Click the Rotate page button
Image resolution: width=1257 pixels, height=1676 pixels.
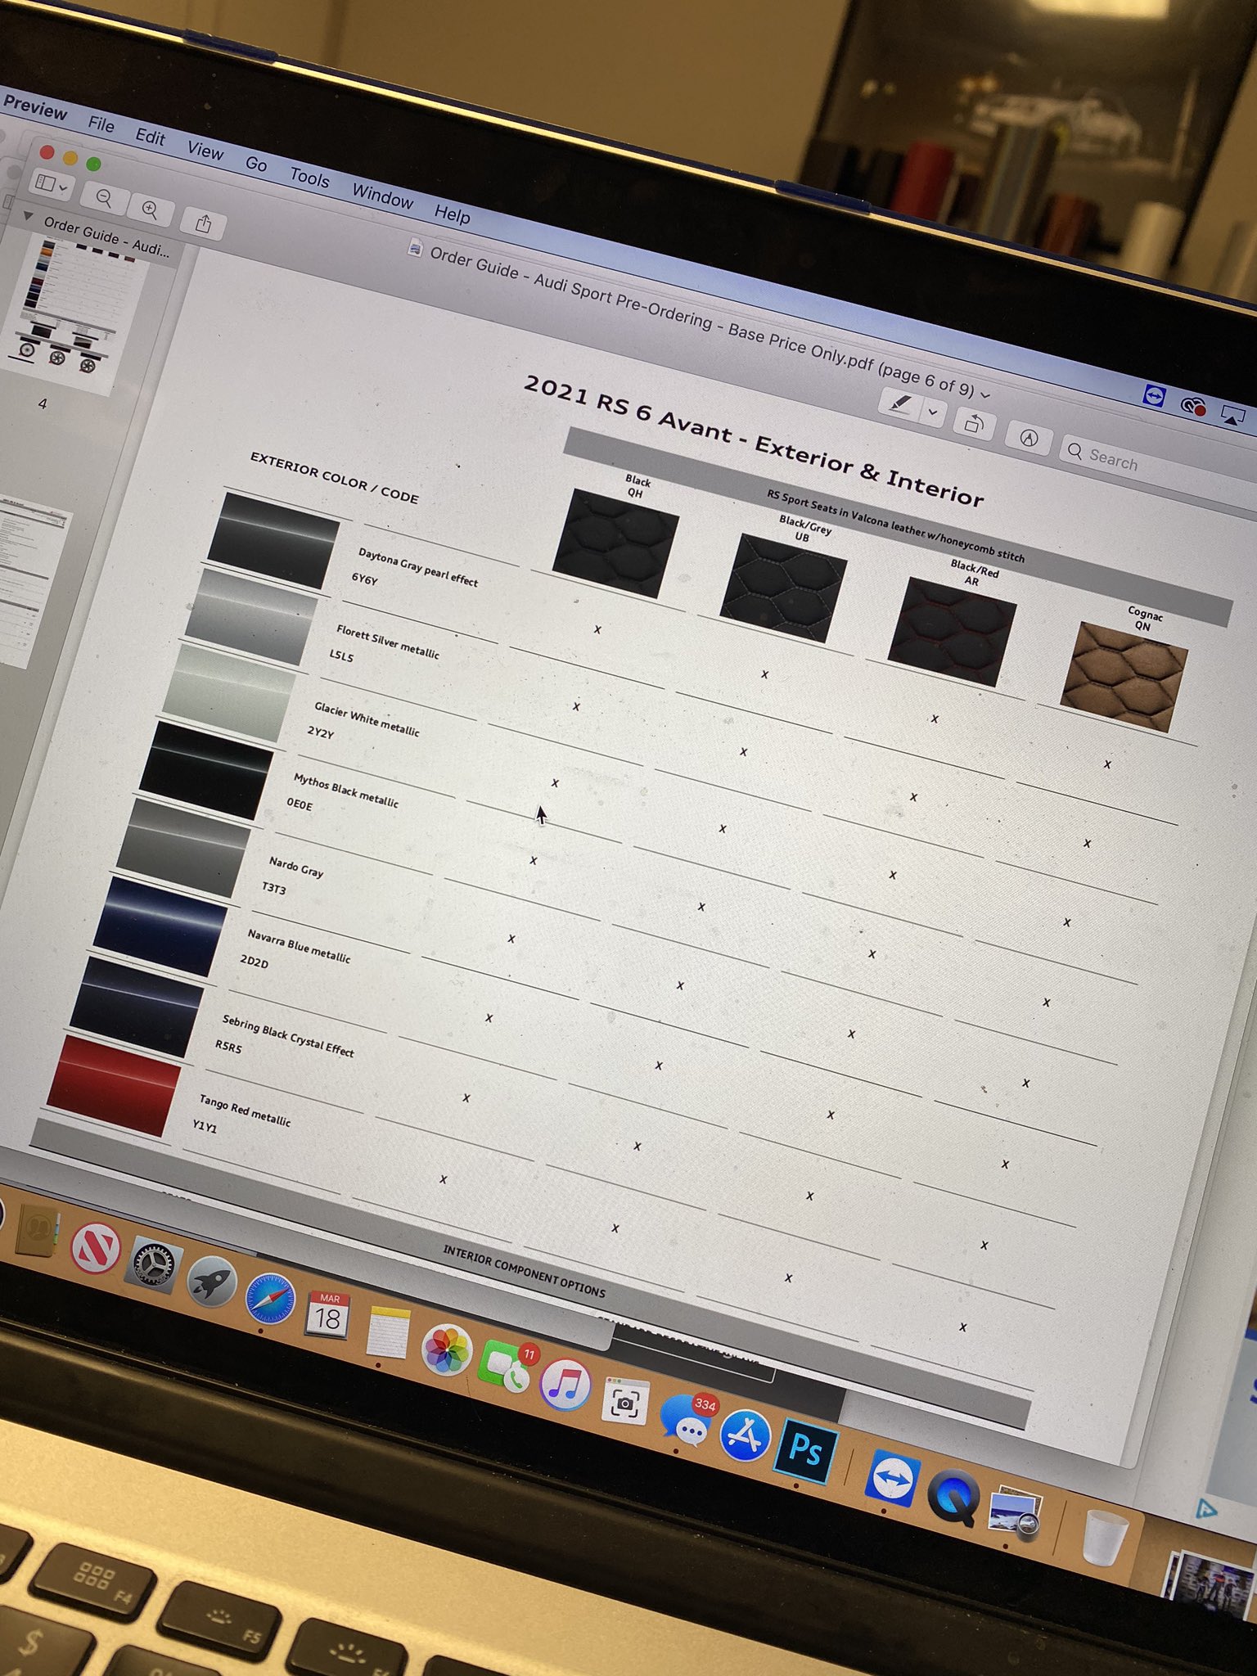974,423
